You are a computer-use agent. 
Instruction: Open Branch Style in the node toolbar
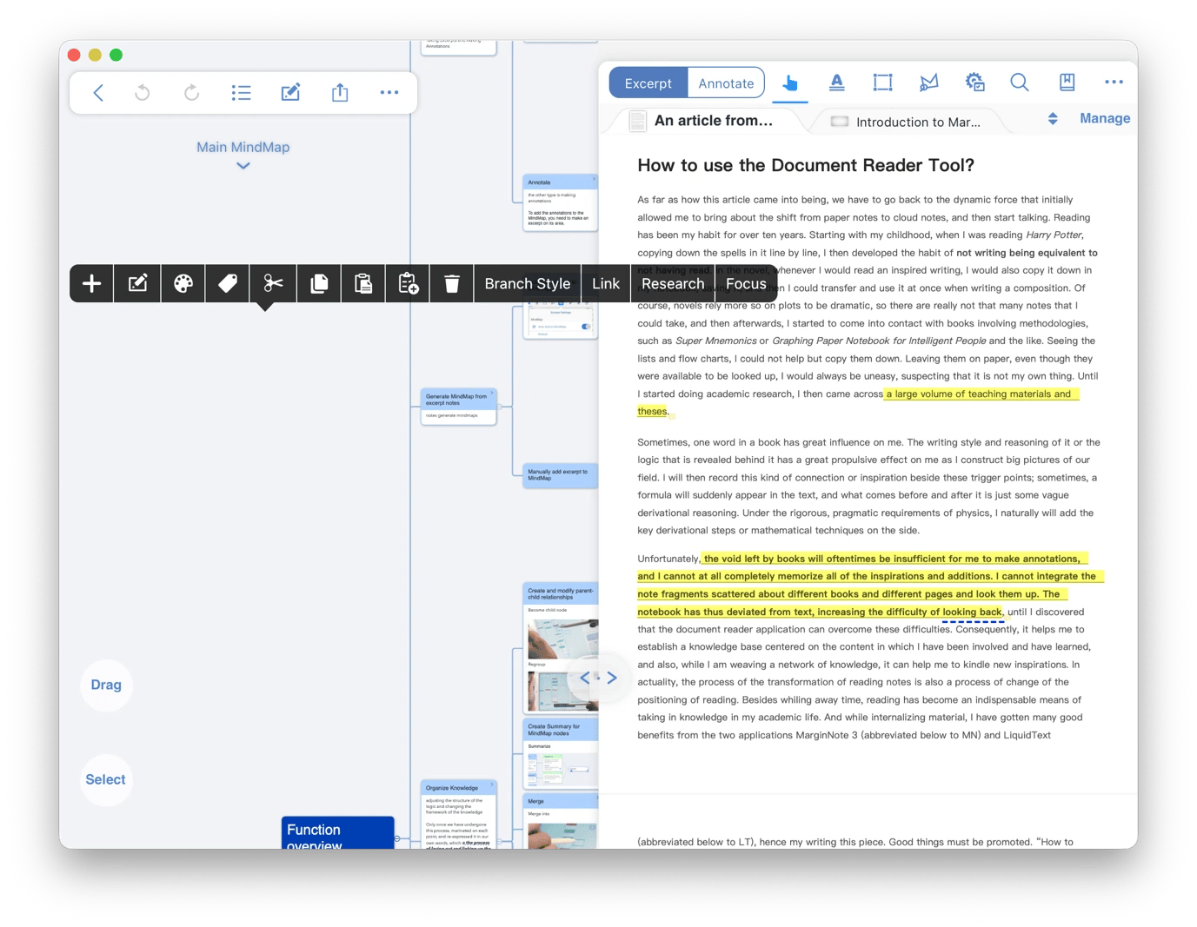tap(528, 283)
